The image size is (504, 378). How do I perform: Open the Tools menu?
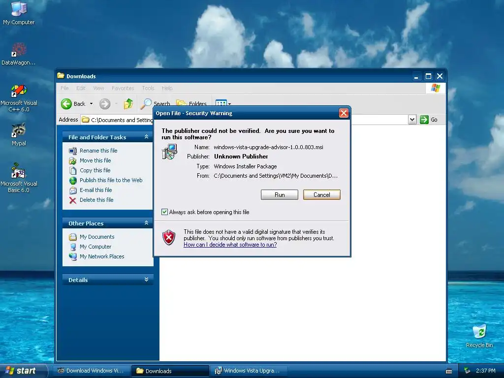148,88
